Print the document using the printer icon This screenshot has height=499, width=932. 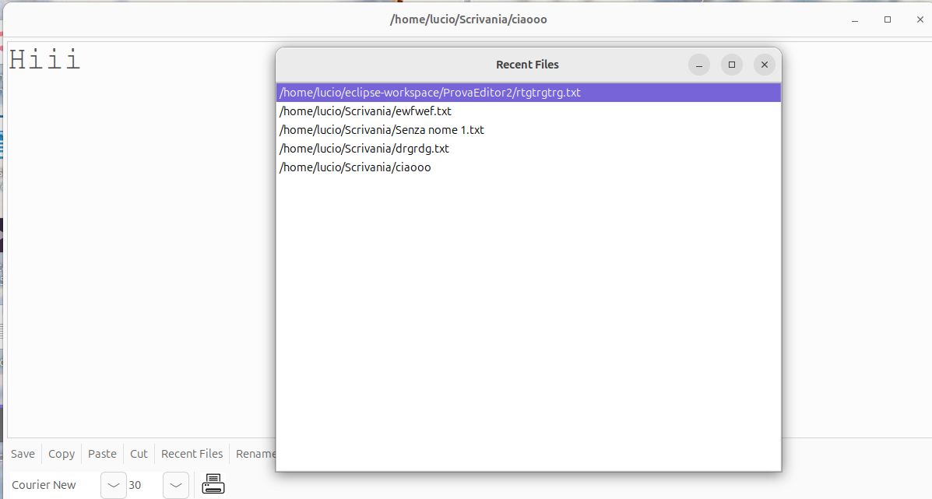point(212,484)
